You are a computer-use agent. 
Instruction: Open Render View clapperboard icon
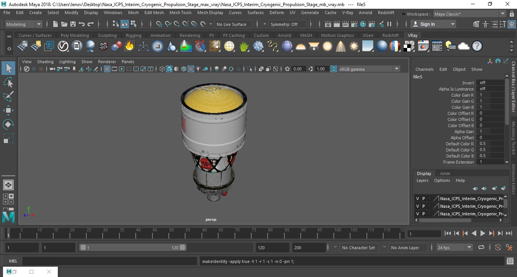[x=328, y=24]
